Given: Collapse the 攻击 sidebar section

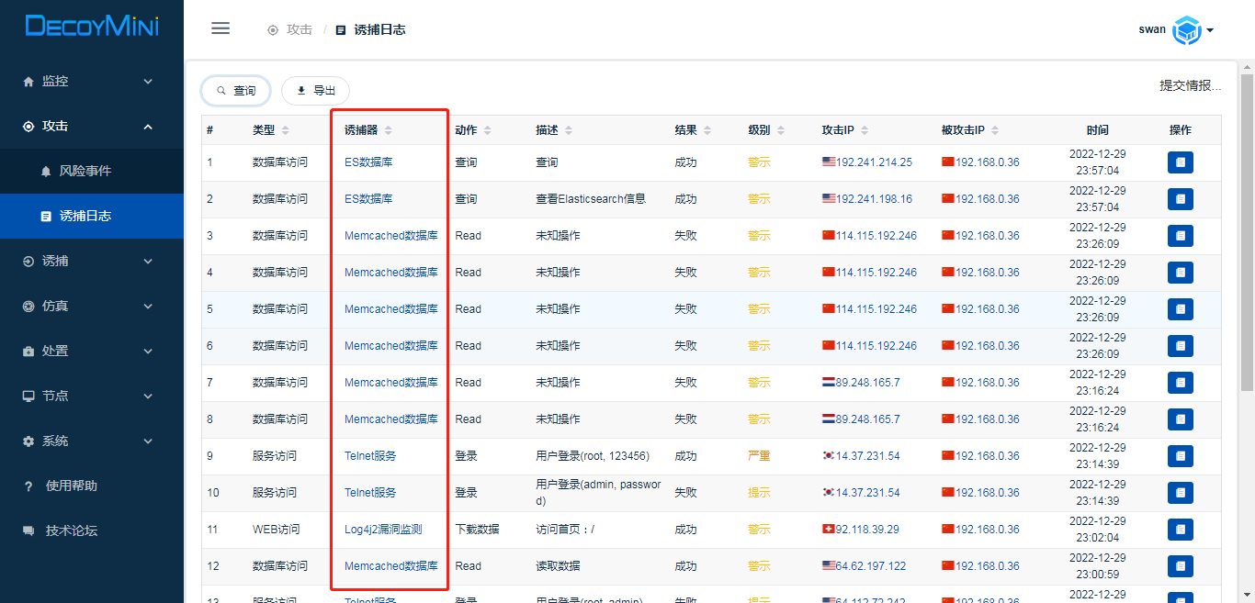Looking at the screenshot, I should 92,126.
